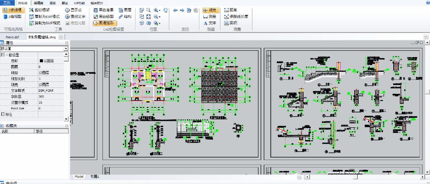Click the next view right arrow
The height and width of the screenshot is (184, 430).
coord(182,10)
